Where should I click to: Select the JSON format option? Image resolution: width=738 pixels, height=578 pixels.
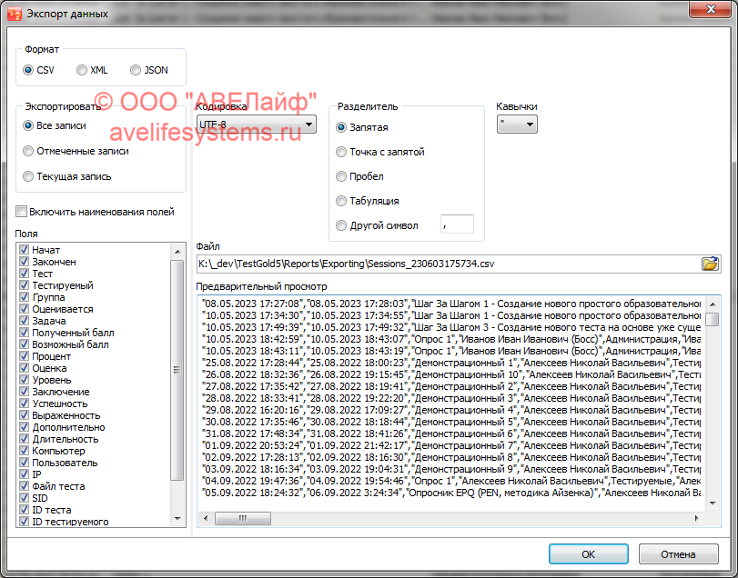136,70
